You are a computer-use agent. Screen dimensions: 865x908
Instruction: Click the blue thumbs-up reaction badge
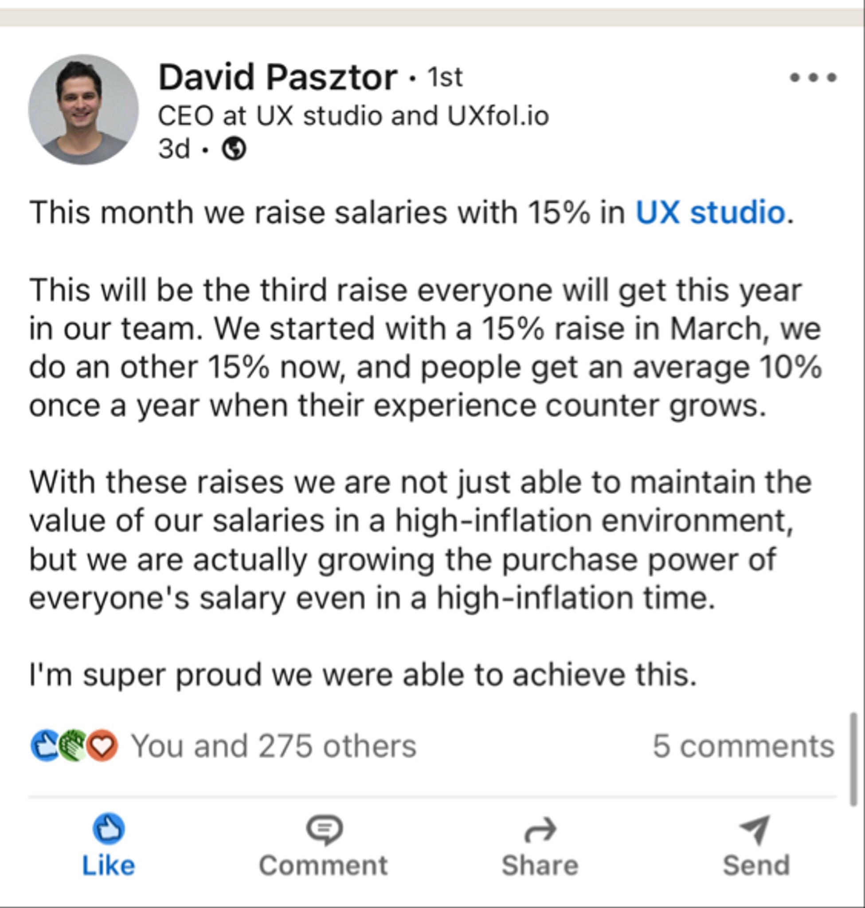(45, 745)
